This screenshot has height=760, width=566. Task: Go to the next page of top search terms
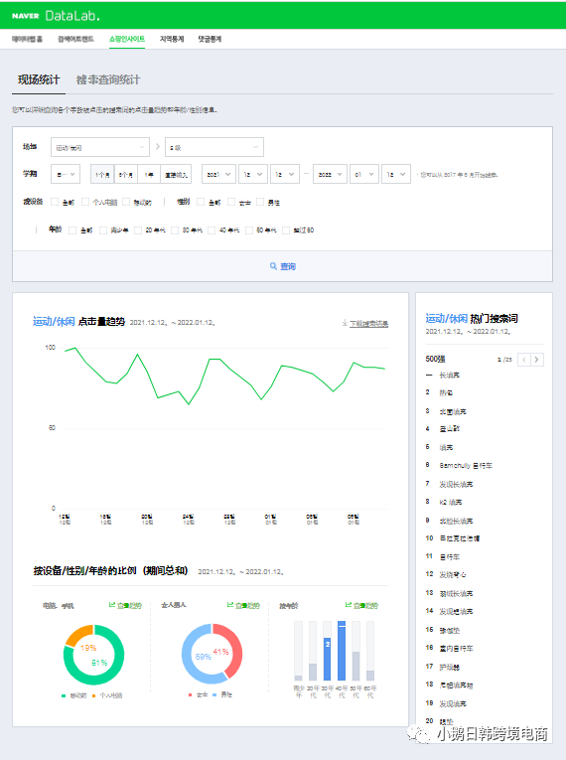(x=536, y=360)
